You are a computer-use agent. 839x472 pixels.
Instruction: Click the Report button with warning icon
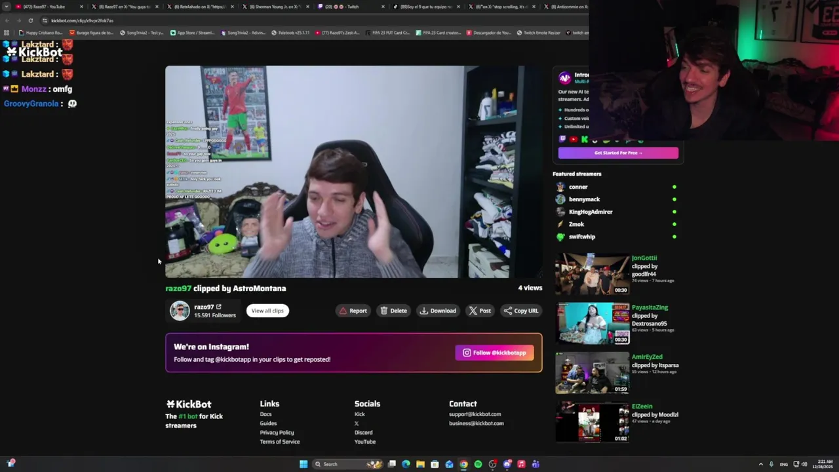(x=353, y=311)
